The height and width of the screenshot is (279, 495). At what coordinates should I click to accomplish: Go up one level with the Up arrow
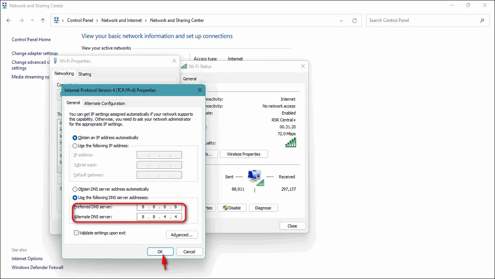pos(43,20)
